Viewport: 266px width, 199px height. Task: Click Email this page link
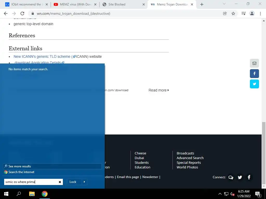click(x=128, y=177)
